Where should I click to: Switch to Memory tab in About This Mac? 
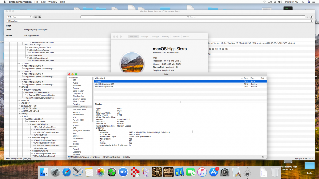(165, 37)
